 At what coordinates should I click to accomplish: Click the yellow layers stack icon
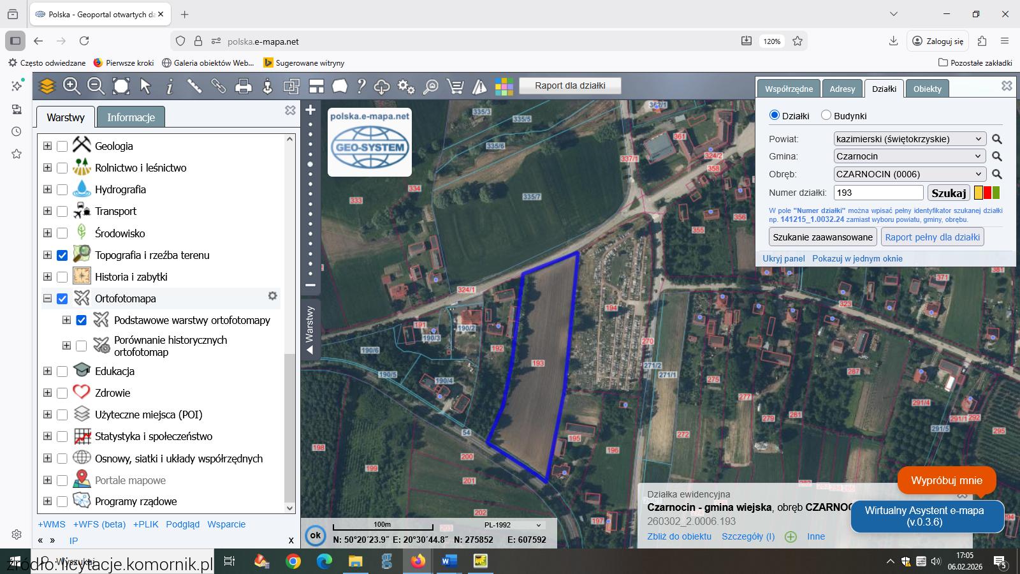coord(47,86)
